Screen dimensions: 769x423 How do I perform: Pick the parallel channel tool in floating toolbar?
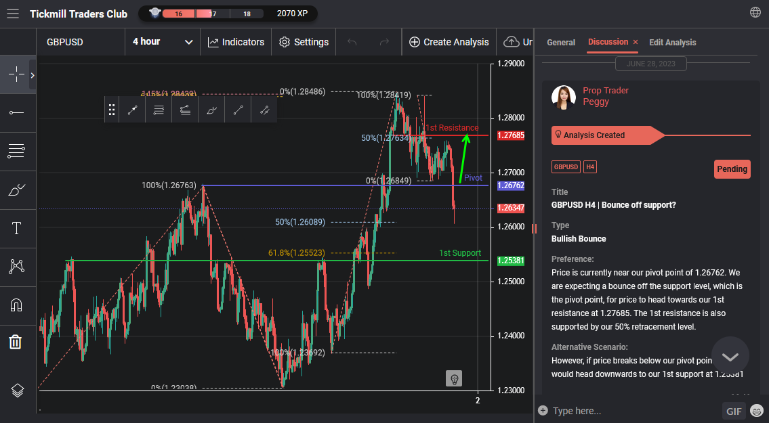point(264,110)
